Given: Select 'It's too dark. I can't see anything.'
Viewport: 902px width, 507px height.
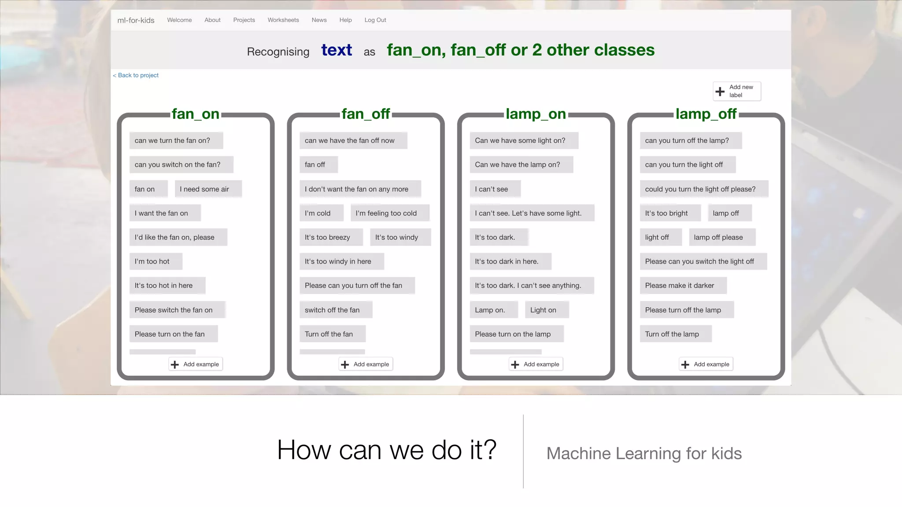Looking at the screenshot, I should point(532,286).
